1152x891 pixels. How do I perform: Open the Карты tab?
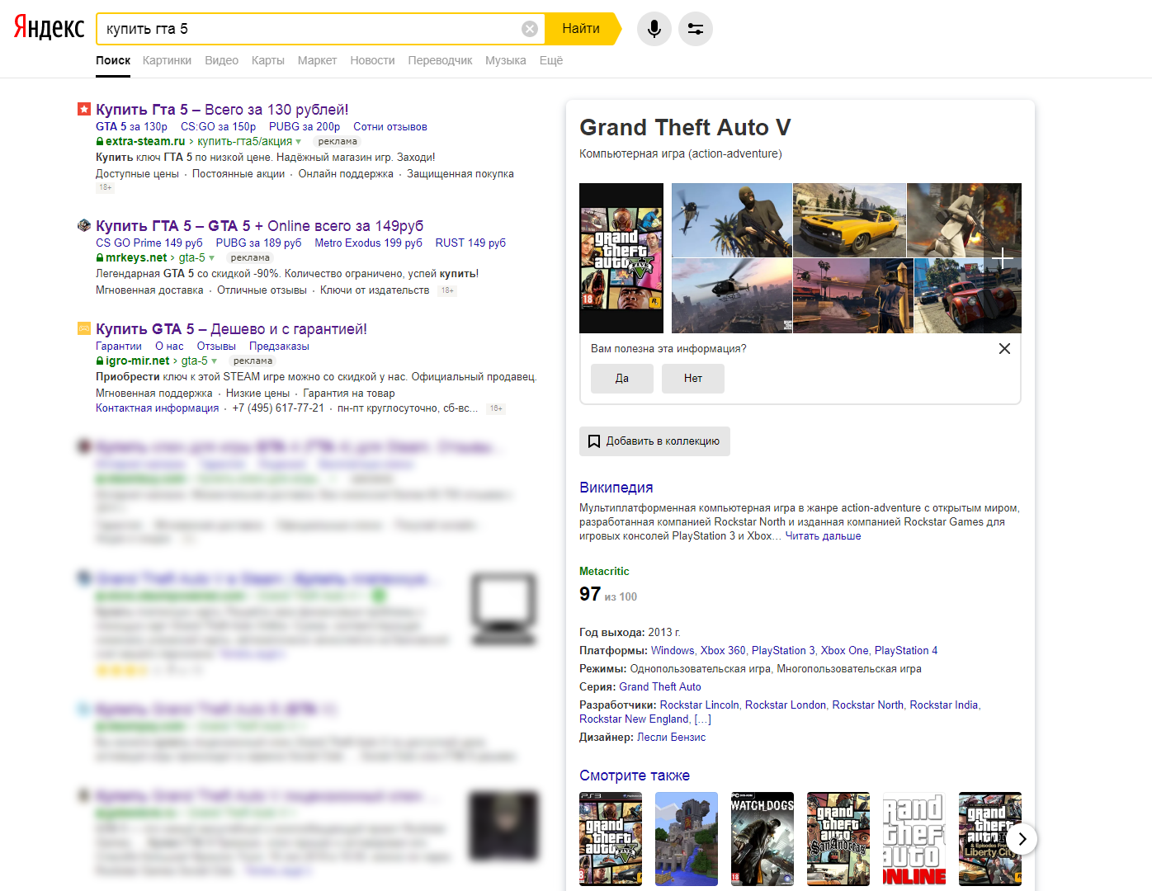[x=268, y=60]
